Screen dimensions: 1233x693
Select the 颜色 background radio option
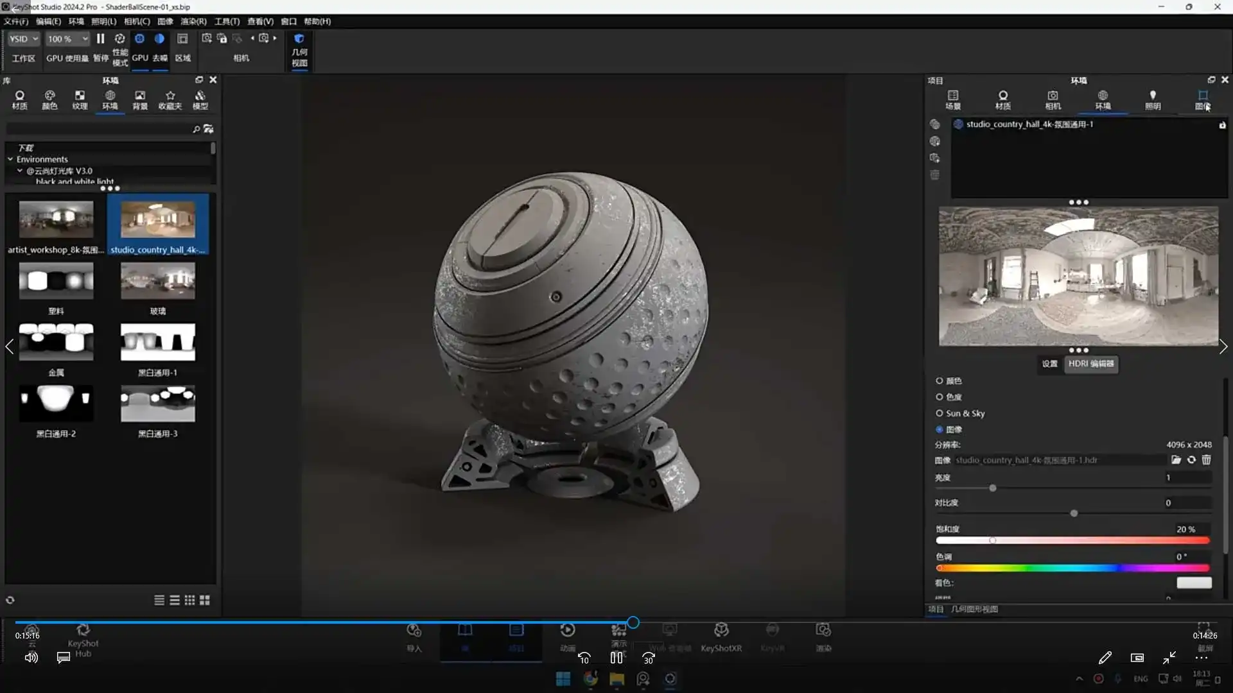pyautogui.click(x=940, y=381)
